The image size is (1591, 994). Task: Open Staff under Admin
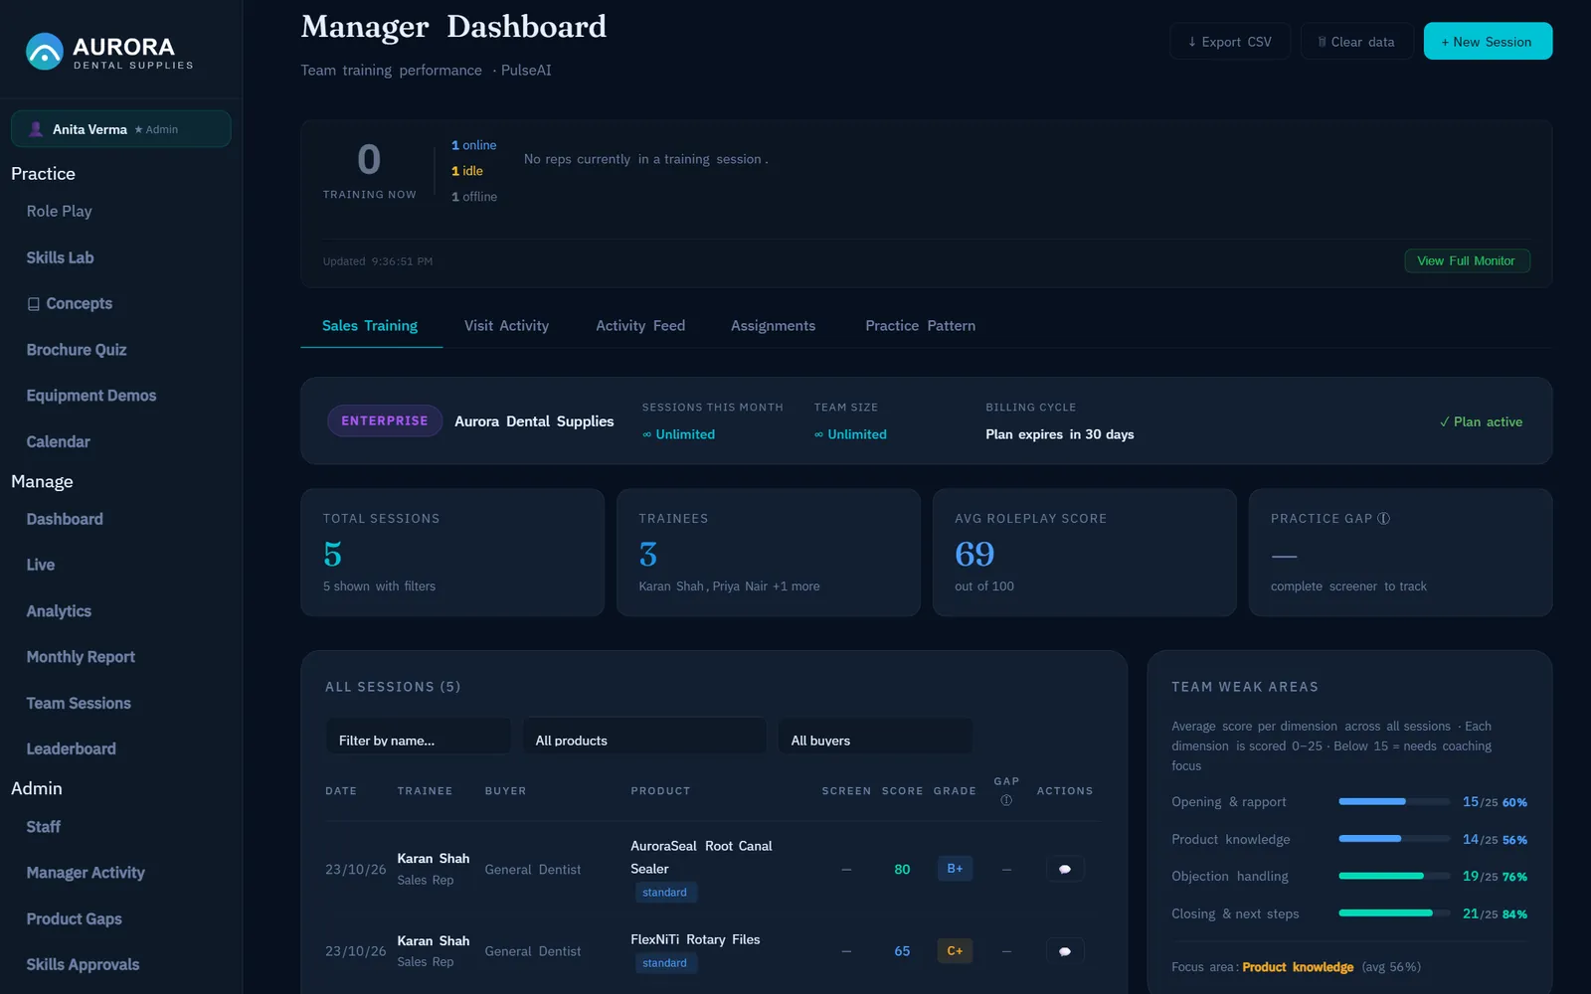pos(43,827)
